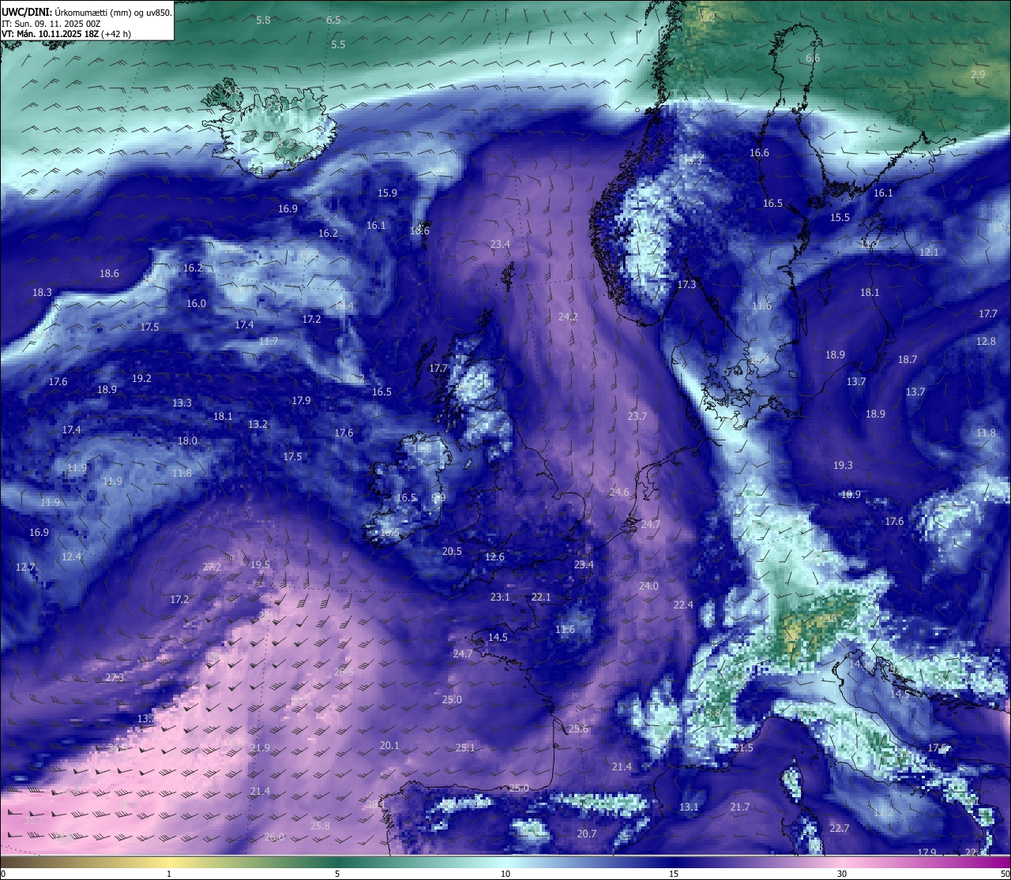1011x880 pixels.
Task: Click the color scale tick label 5
Action: (337, 874)
